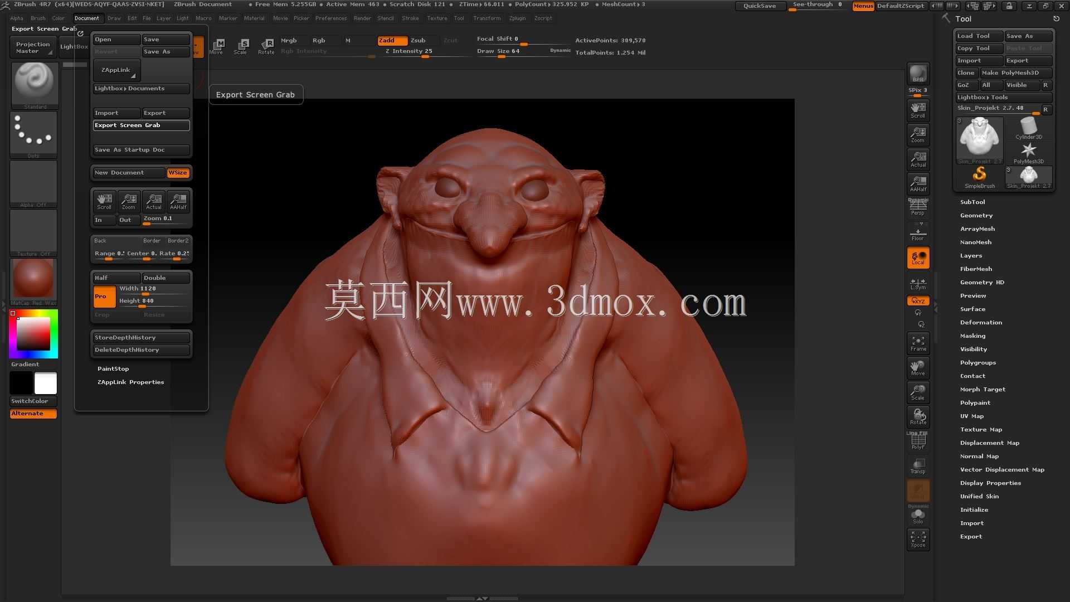This screenshot has height=602, width=1070.
Task: Open the Brush menu
Action: pos(38,18)
